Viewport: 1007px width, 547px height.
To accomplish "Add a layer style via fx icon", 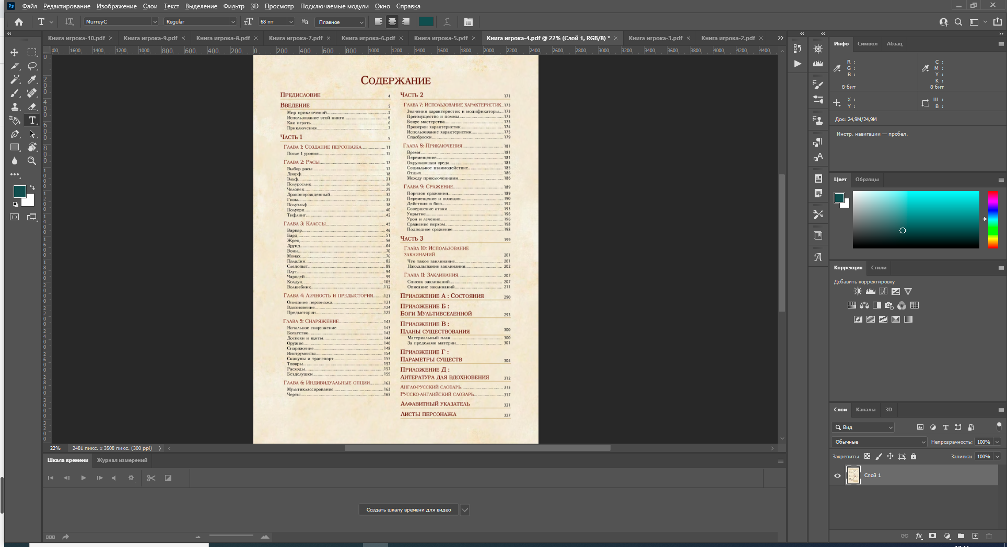I will tap(919, 536).
